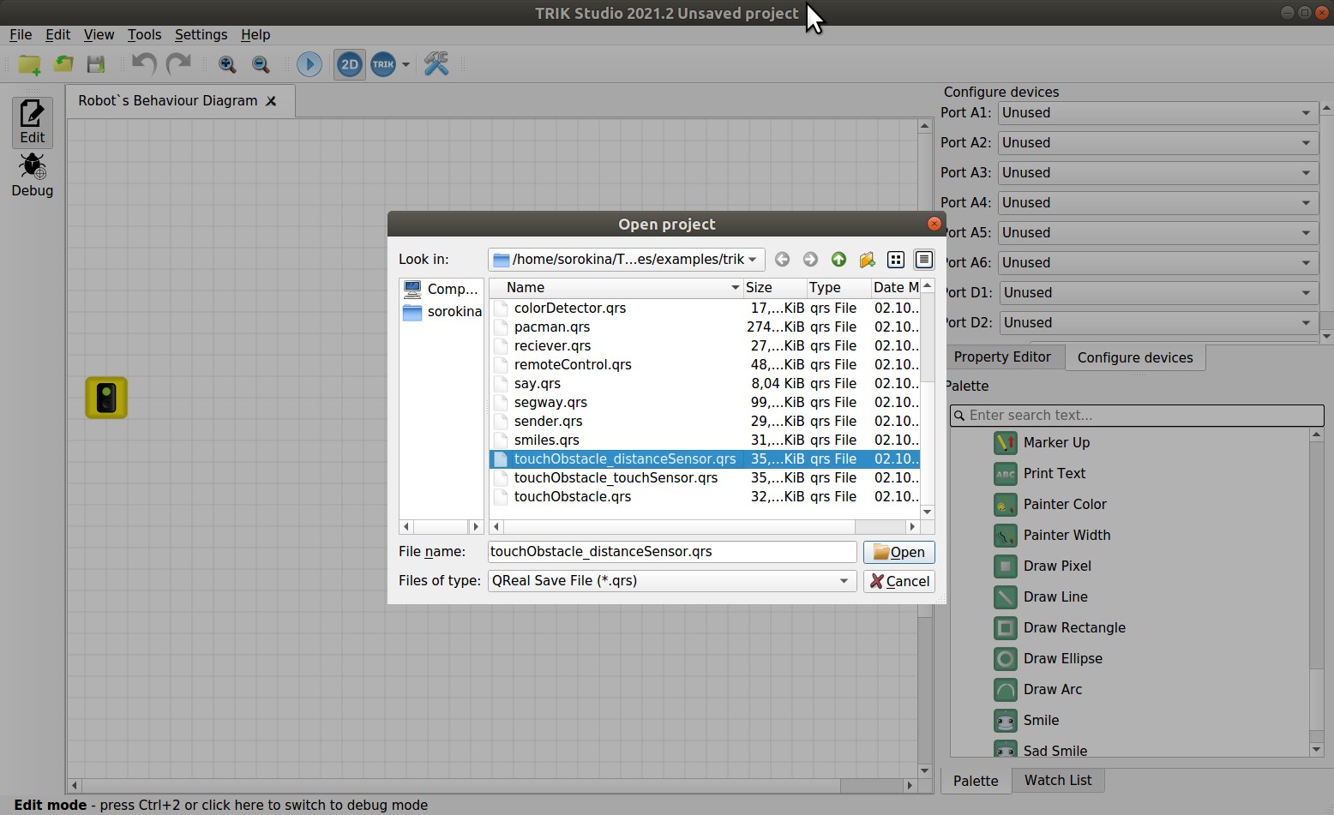Click the TRIK robot model icon

point(383,64)
